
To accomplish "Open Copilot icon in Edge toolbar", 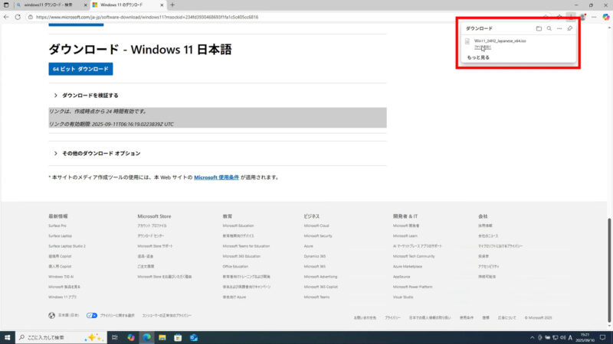I will point(605,16).
